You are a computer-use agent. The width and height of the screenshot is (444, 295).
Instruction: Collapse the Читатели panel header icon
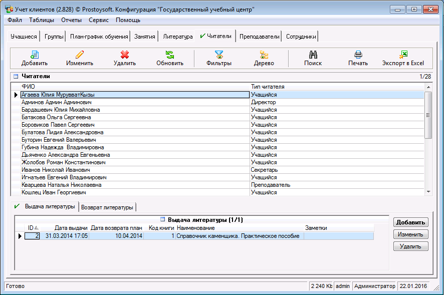16,77
